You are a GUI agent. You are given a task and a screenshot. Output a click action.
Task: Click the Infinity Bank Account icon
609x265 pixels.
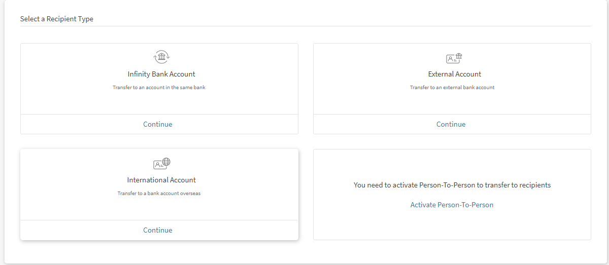pyautogui.click(x=161, y=57)
